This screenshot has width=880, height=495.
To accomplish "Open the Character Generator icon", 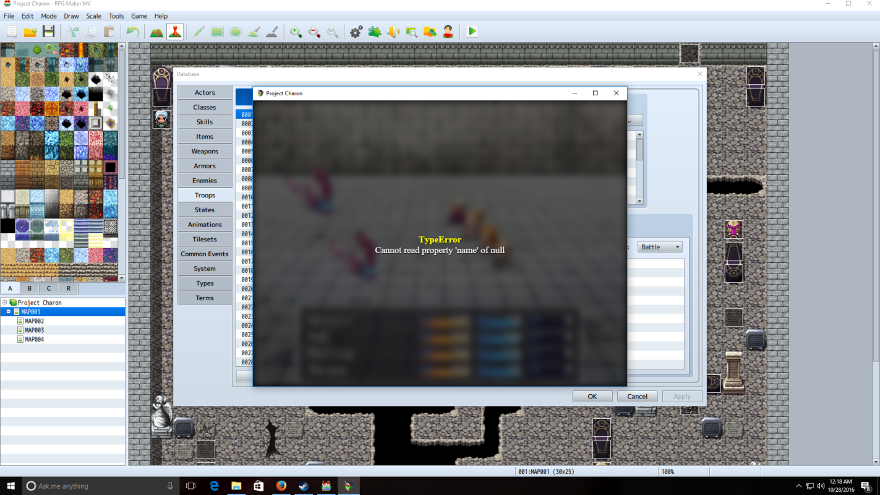I will (x=448, y=32).
